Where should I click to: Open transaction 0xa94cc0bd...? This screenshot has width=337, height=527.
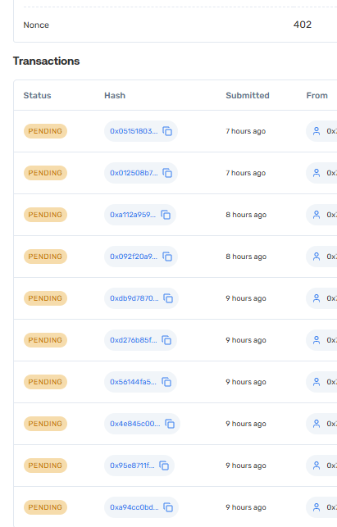click(134, 507)
